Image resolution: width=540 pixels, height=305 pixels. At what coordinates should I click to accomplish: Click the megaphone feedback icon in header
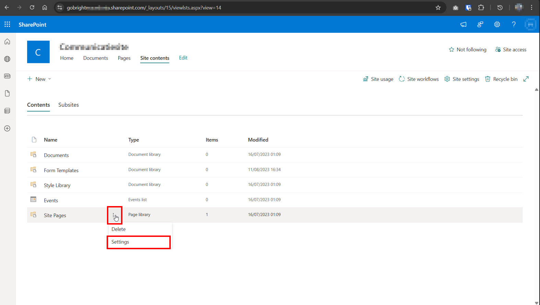point(463,24)
